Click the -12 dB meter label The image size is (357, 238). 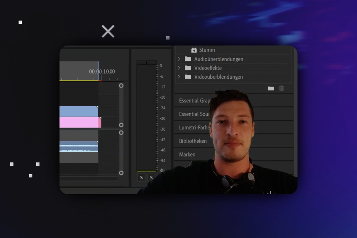[162, 87]
